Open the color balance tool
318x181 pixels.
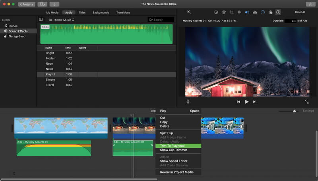(x=216, y=12)
